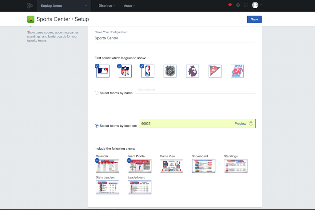Click the 'Setup' breadcrumb text
Screen dimensions: 315x210
point(82,19)
